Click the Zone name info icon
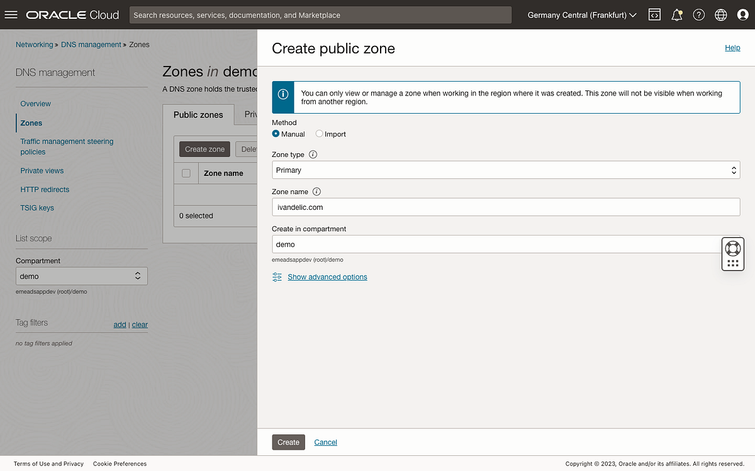The height and width of the screenshot is (471, 755). (317, 191)
